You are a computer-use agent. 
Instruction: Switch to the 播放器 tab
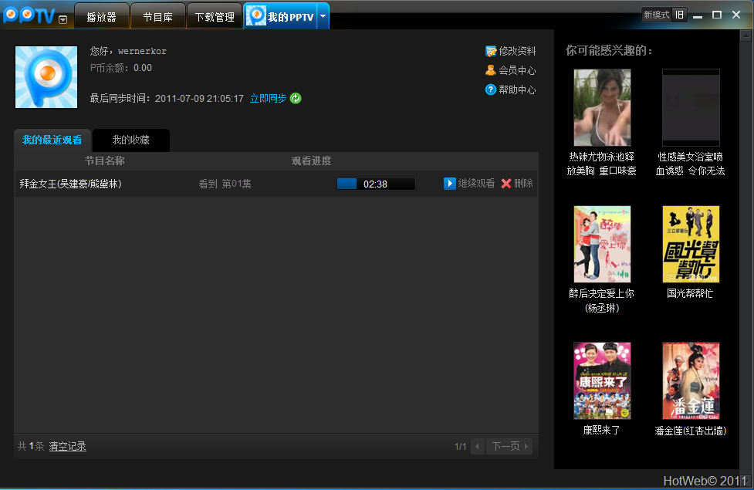pyautogui.click(x=101, y=17)
